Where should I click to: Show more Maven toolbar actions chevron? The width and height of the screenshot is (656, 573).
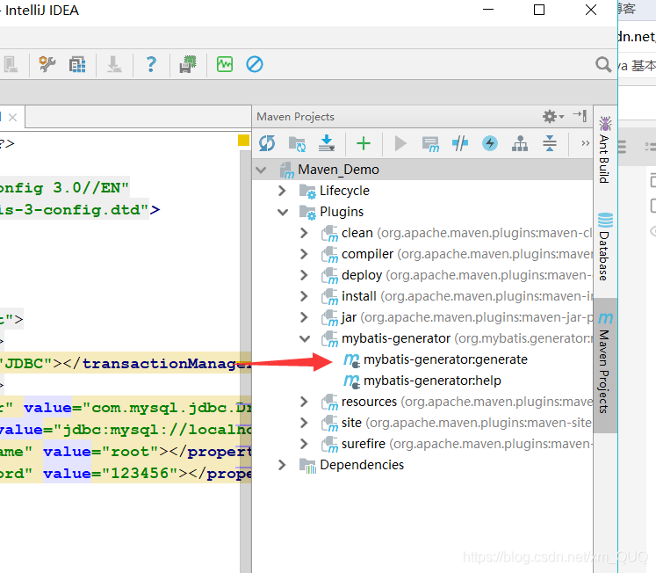pyautogui.click(x=585, y=143)
